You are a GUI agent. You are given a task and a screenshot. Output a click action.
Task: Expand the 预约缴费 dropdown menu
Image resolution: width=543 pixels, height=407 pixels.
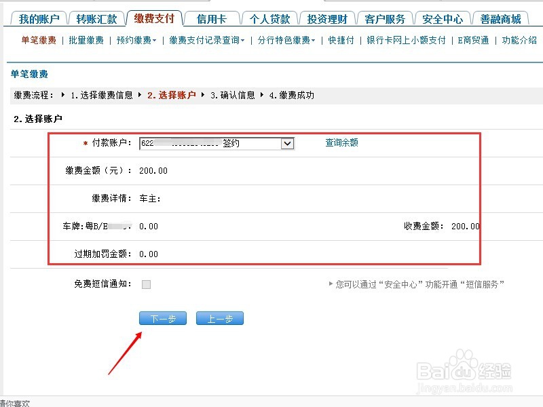point(136,41)
